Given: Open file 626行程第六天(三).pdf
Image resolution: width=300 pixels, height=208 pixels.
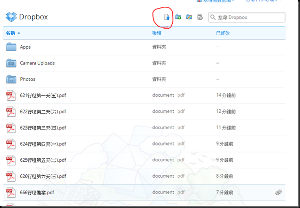Looking at the screenshot, I should tap(43, 176).
